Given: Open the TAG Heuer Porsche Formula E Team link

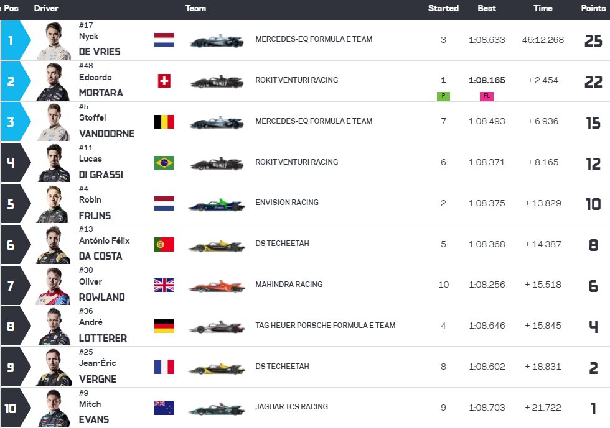Looking at the screenshot, I should pos(325,326).
